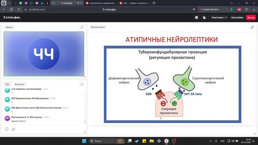The image size is (258, 145).
Task: Switch ENG keyboard language indicator
Action: [x=223, y=141]
